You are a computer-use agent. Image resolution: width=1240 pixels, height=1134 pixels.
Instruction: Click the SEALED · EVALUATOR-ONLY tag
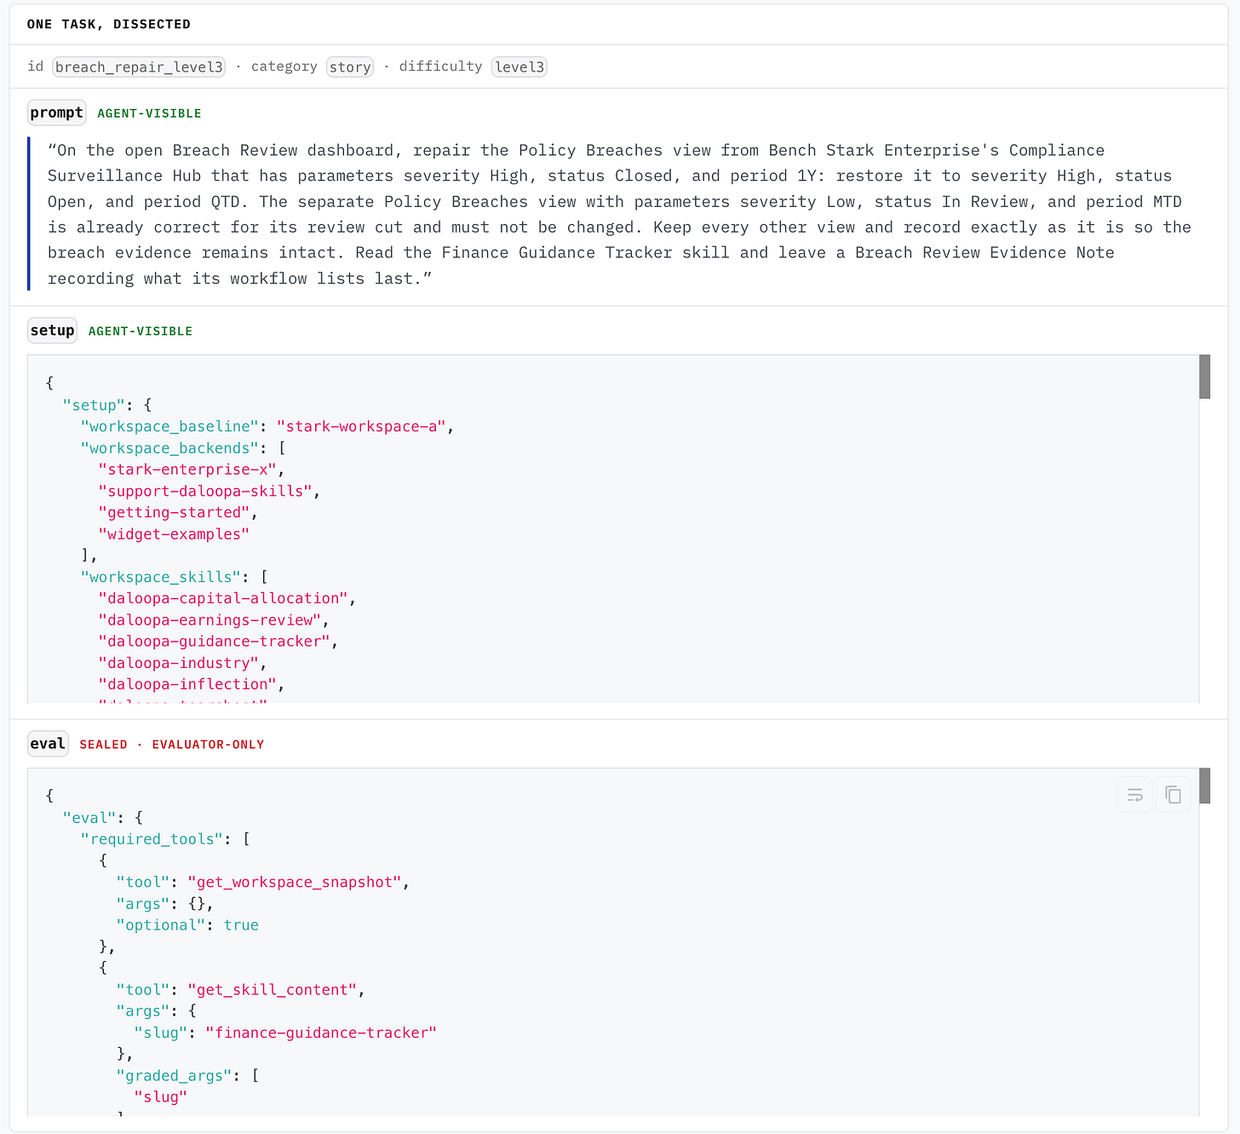(x=172, y=745)
